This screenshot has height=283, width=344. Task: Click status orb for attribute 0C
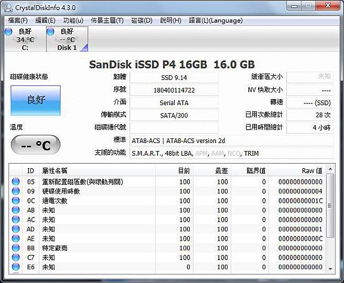tap(15, 200)
